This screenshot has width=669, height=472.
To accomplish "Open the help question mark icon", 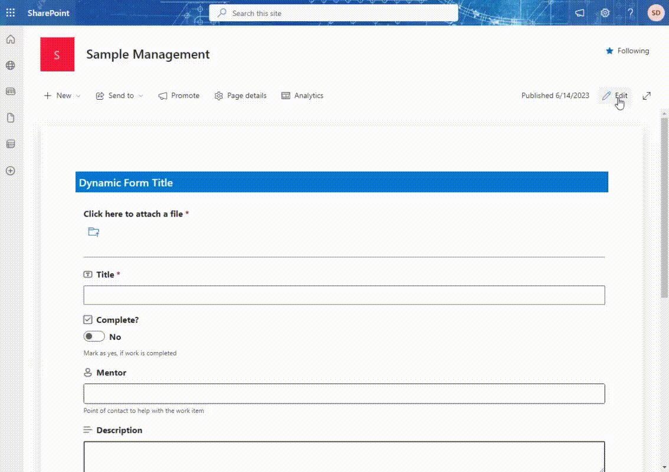I will [x=630, y=13].
